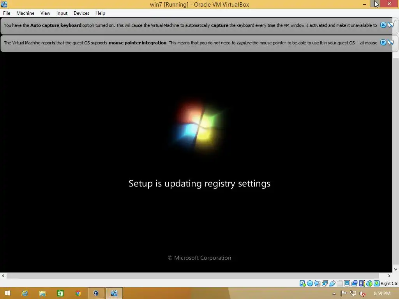Show hidden system tray icons
Image resolution: width=399 pixels, height=299 pixels.
pyautogui.click(x=334, y=294)
